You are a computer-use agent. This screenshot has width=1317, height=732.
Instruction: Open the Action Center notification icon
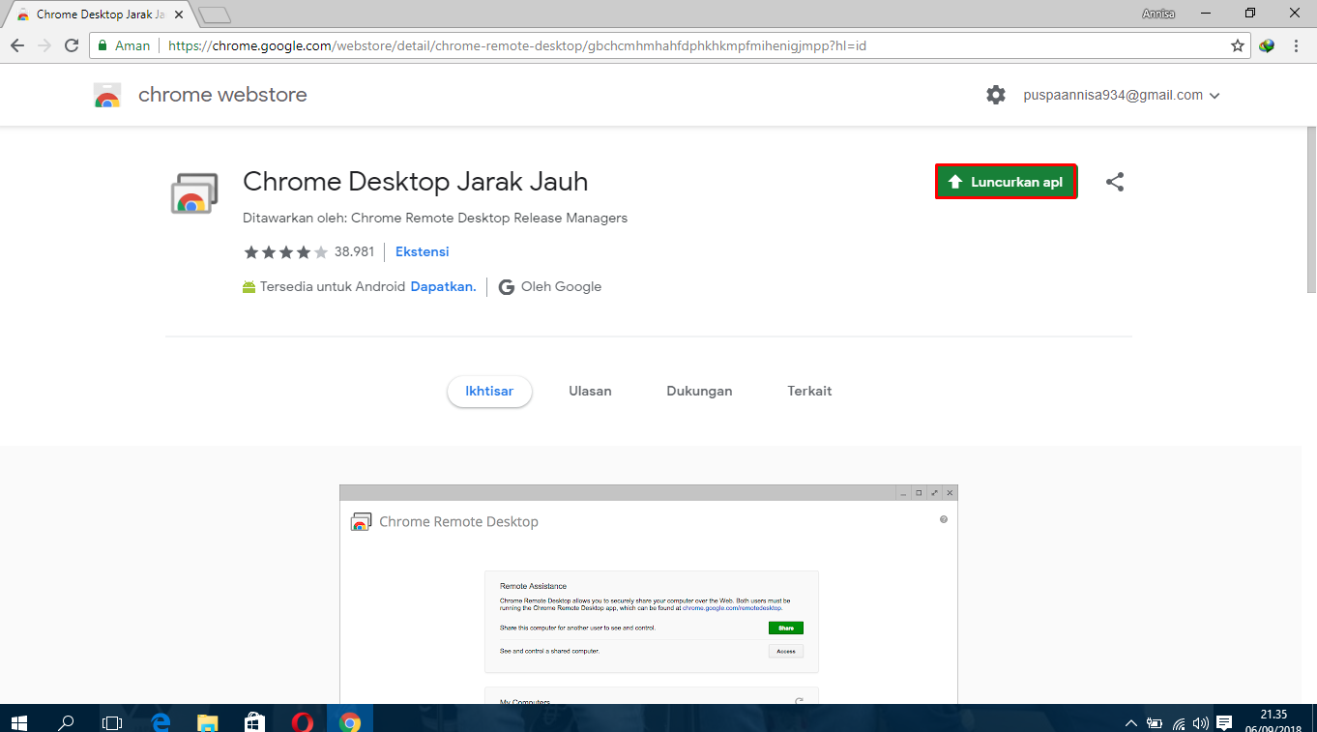click(x=1224, y=722)
